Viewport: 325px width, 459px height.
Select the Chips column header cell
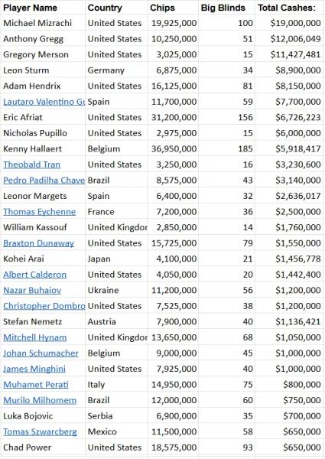point(173,8)
